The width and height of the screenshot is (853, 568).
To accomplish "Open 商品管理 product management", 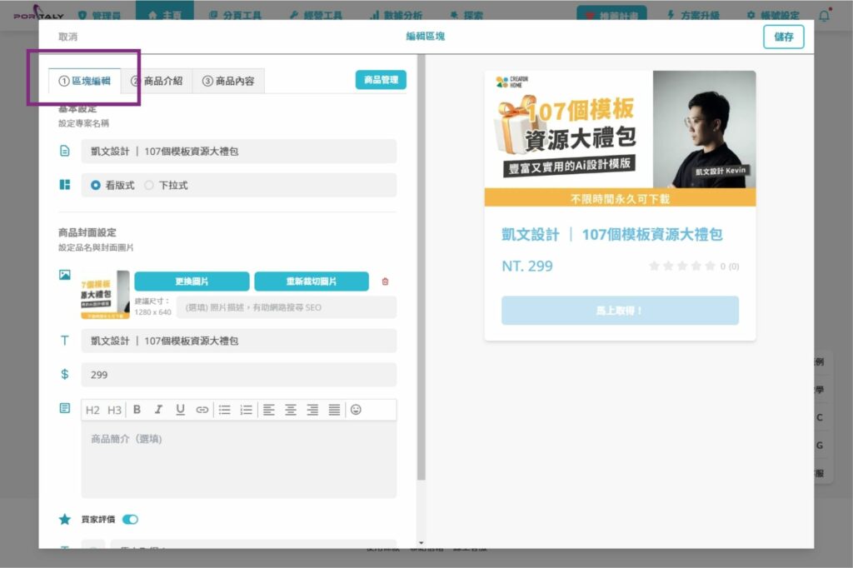I will [381, 80].
